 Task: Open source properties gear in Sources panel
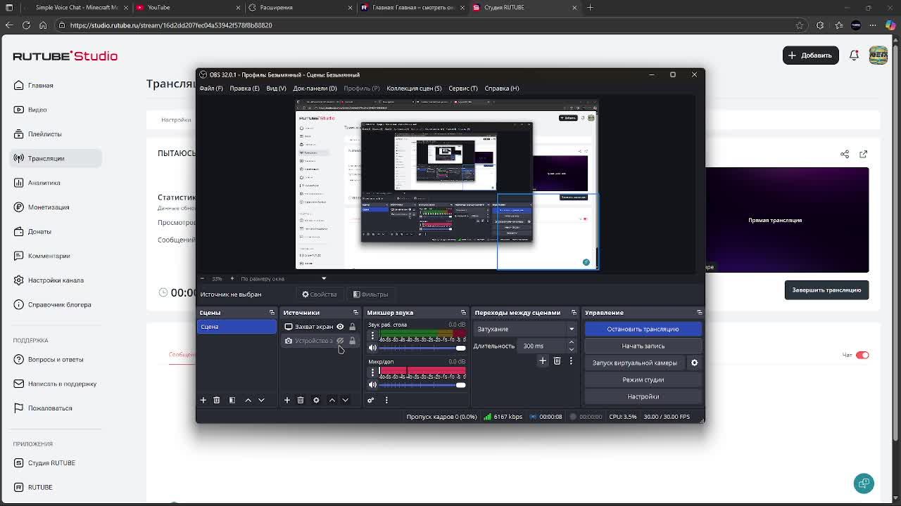pos(316,400)
